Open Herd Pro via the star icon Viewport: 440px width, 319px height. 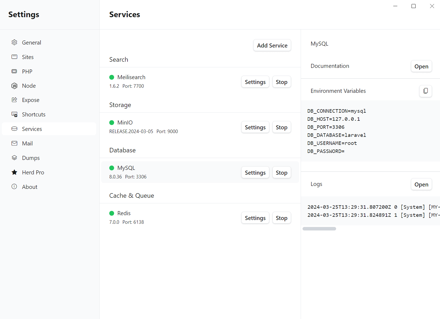tap(14, 172)
